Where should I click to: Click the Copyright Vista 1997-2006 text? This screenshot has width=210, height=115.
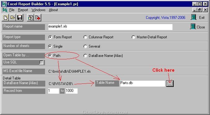pos(166,18)
